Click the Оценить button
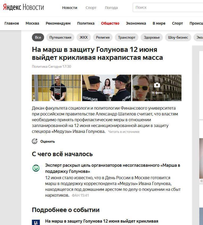 47,142
